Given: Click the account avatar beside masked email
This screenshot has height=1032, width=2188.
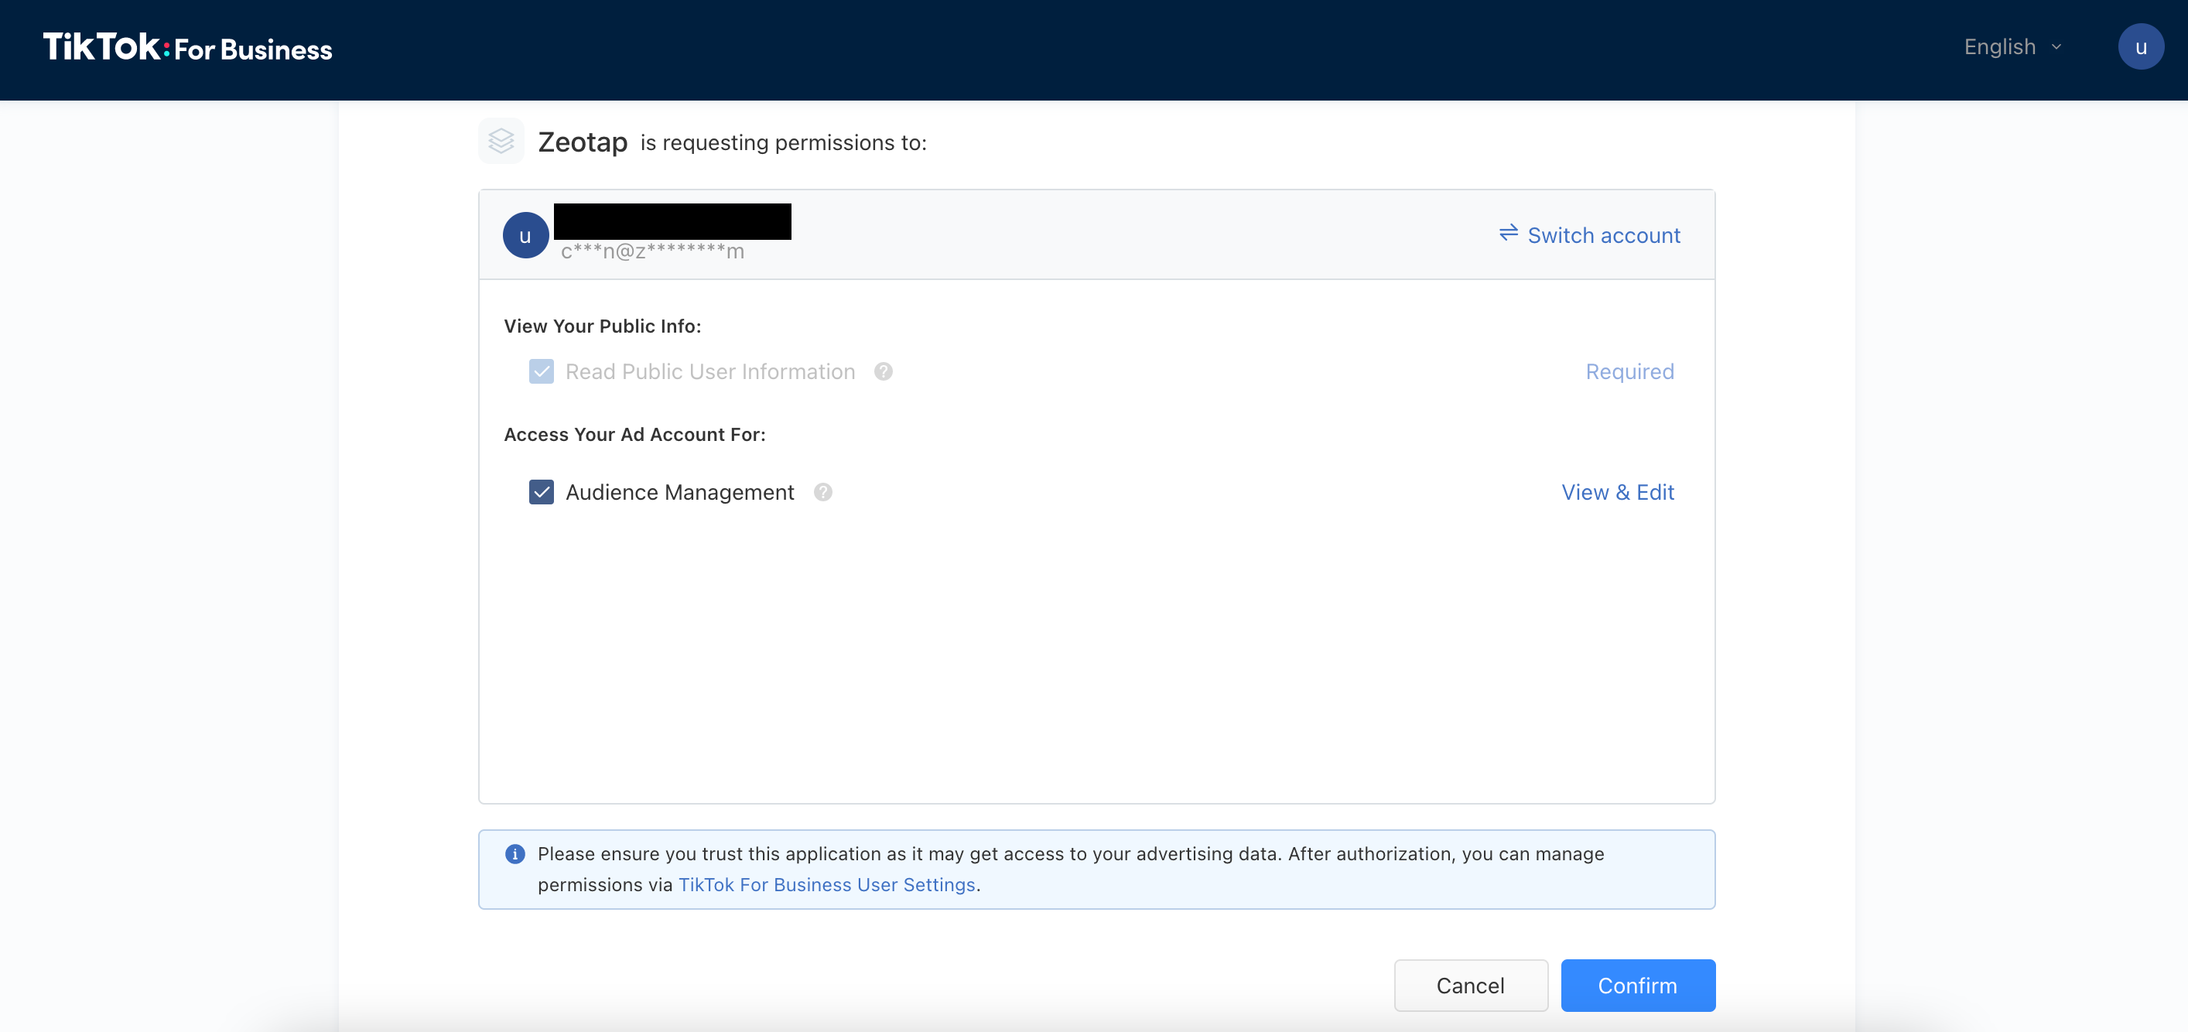Looking at the screenshot, I should (525, 235).
